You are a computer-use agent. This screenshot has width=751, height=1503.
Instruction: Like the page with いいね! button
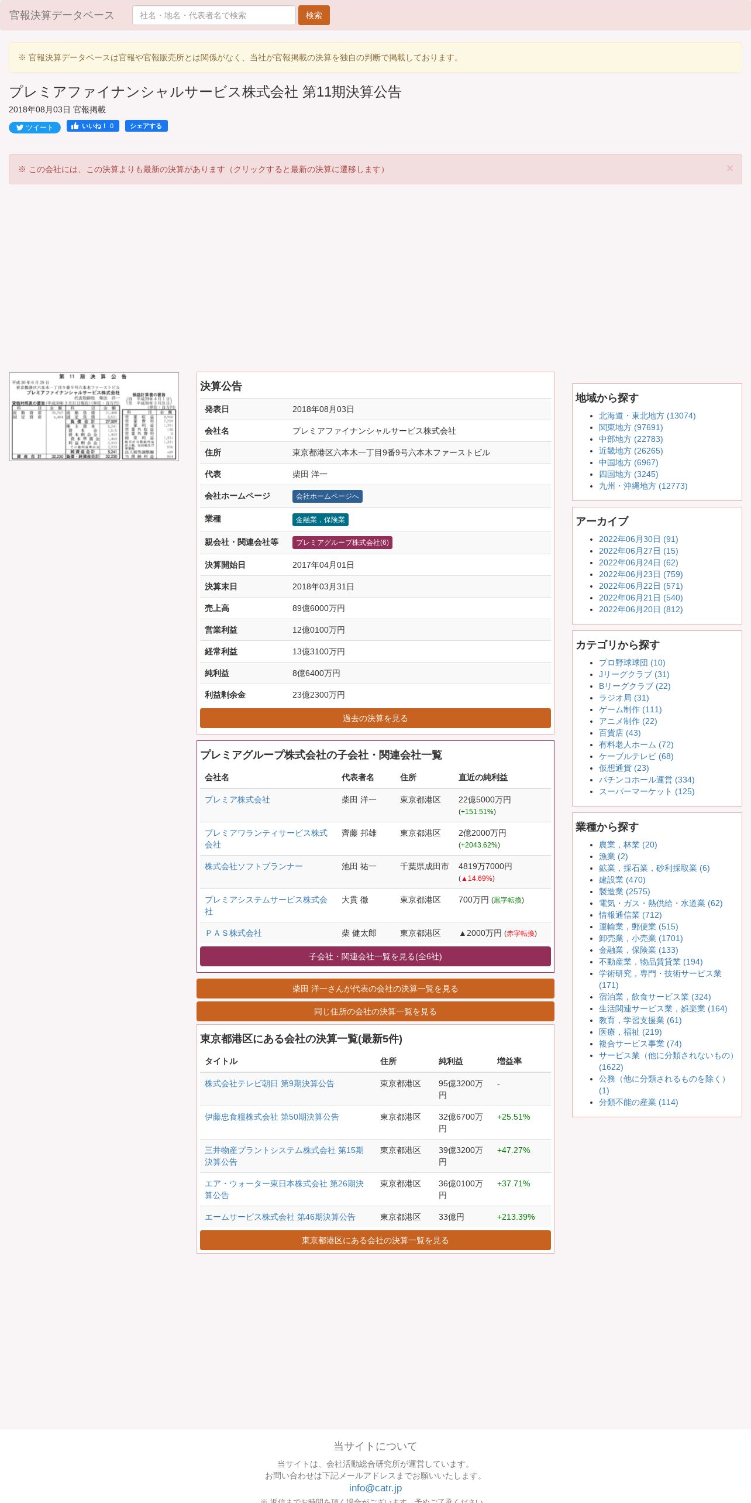[x=93, y=126]
